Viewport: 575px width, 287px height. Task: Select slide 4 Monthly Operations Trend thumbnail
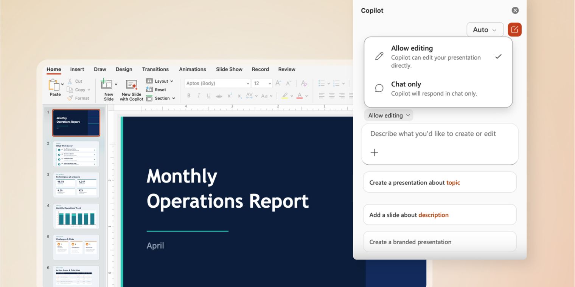pos(76,216)
